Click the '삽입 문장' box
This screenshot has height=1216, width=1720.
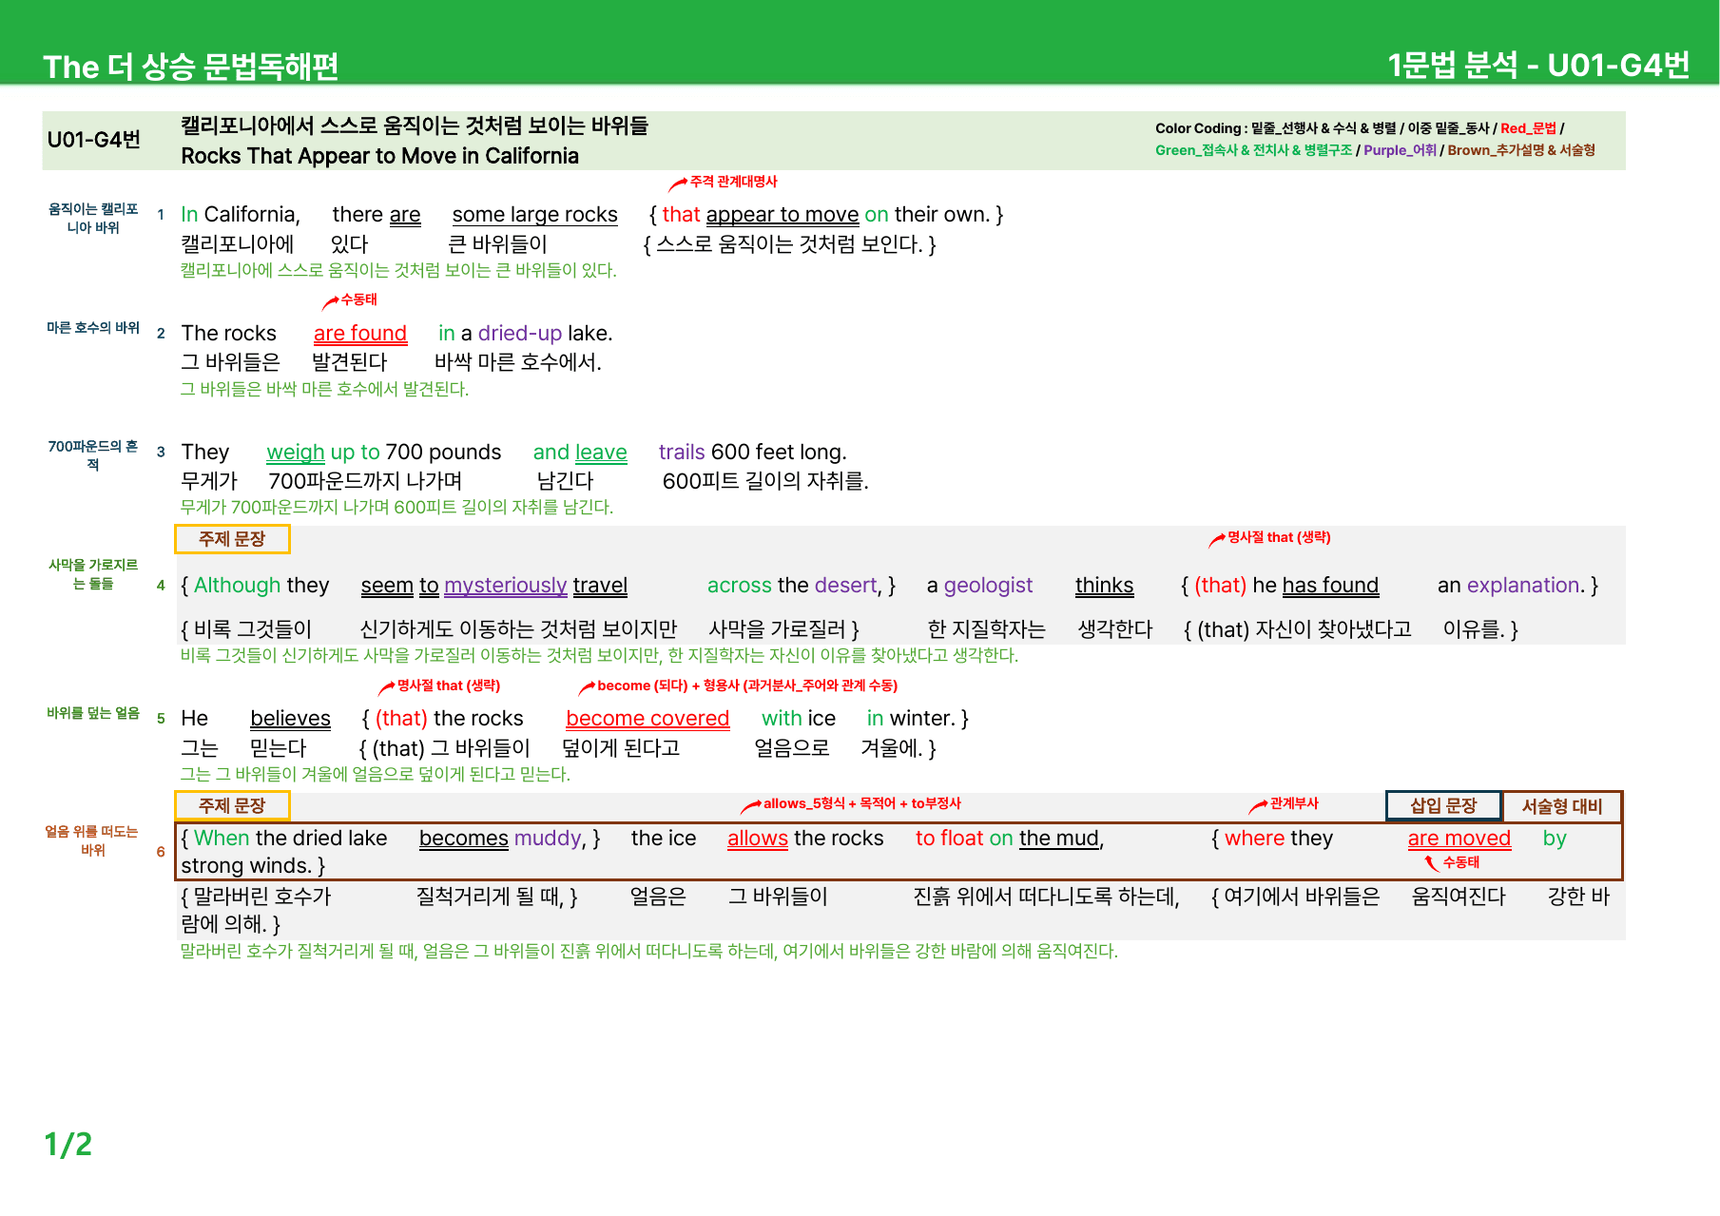(x=1443, y=806)
